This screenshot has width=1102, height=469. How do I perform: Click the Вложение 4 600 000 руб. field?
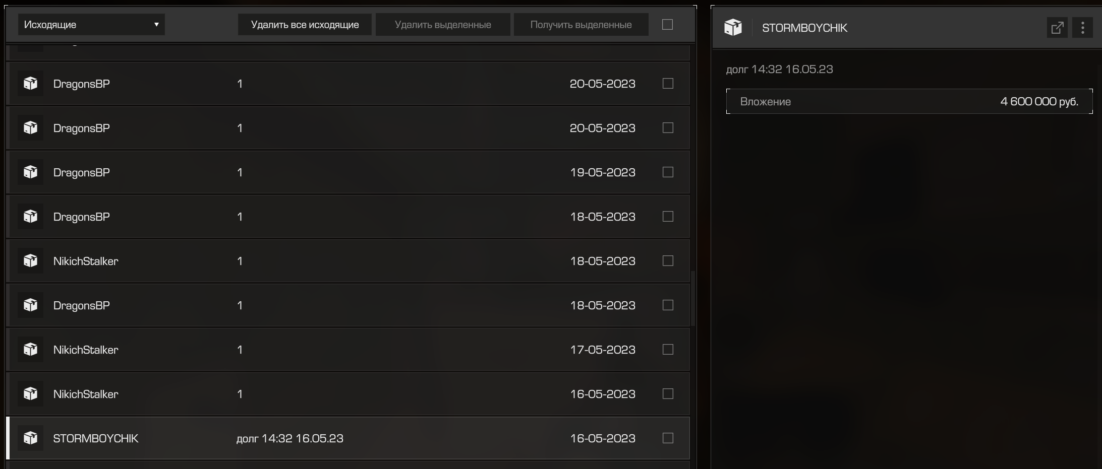pyautogui.click(x=909, y=101)
